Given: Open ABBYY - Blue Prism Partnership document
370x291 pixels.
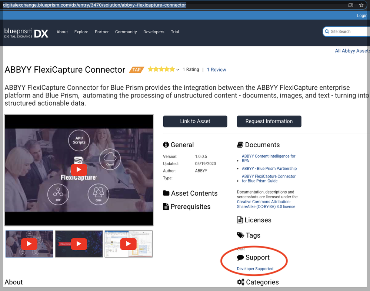Looking at the screenshot, I should 269,168.
